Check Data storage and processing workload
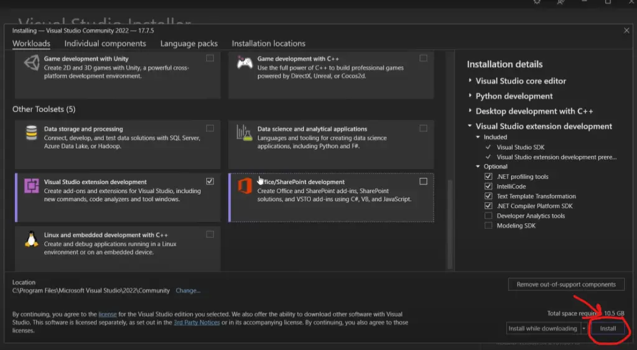The height and width of the screenshot is (350, 637). pyautogui.click(x=210, y=128)
